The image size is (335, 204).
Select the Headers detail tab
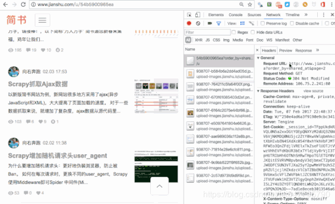click(269, 50)
